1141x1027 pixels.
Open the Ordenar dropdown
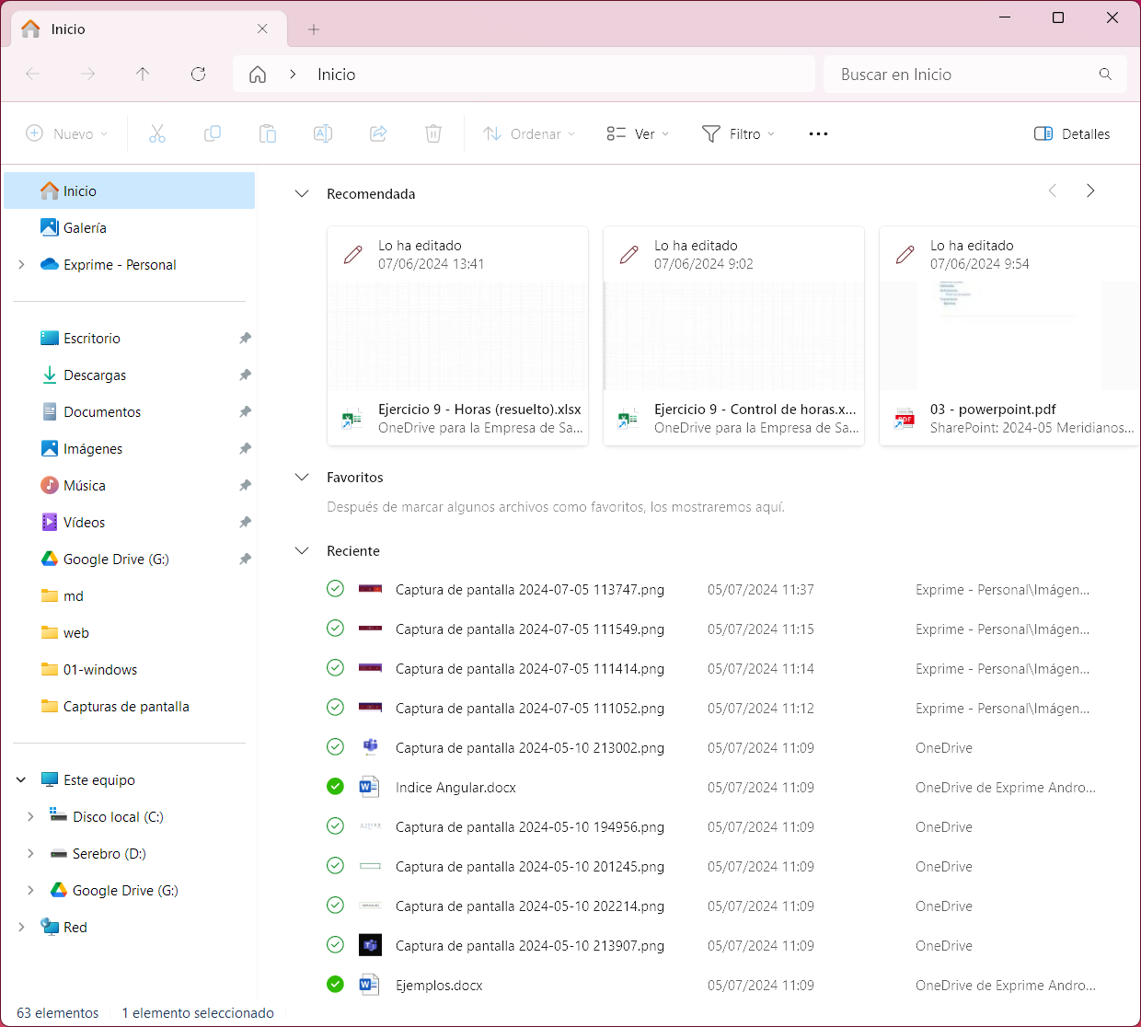529,133
